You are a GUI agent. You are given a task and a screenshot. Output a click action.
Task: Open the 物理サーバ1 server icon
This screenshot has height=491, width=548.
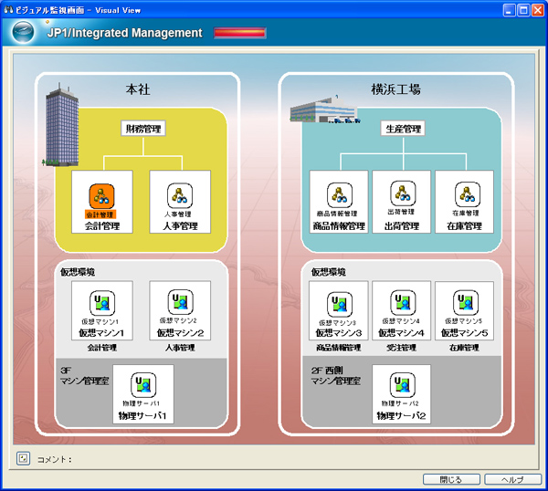coord(143,385)
